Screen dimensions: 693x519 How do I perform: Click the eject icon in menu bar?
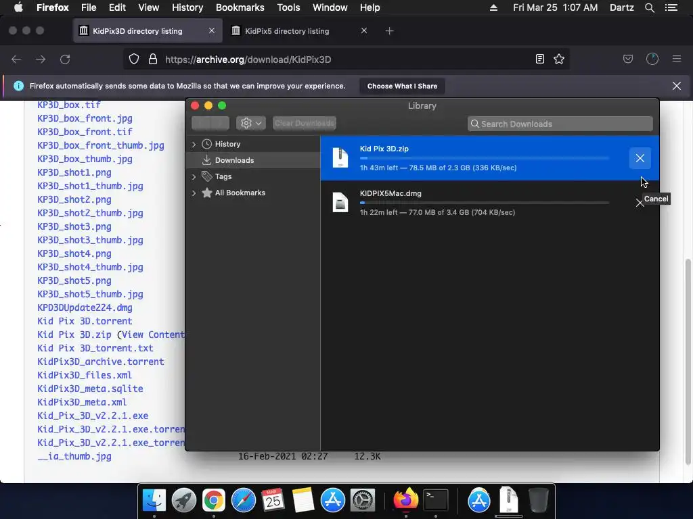[x=493, y=7]
